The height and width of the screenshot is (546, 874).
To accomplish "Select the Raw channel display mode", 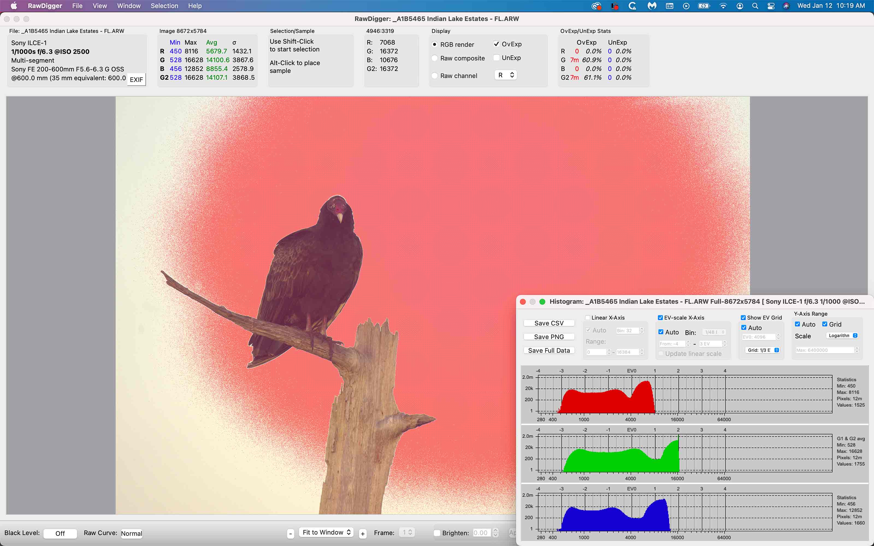I will coord(435,76).
